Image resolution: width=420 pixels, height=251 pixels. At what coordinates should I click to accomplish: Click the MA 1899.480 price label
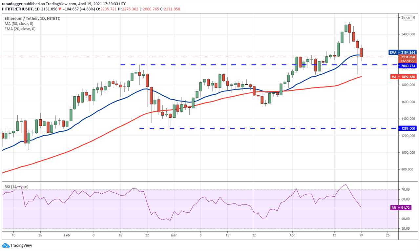(x=403, y=77)
